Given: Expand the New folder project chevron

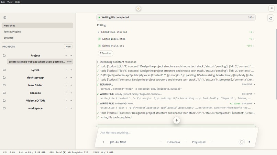Looking at the screenshot, I should click(66, 85).
